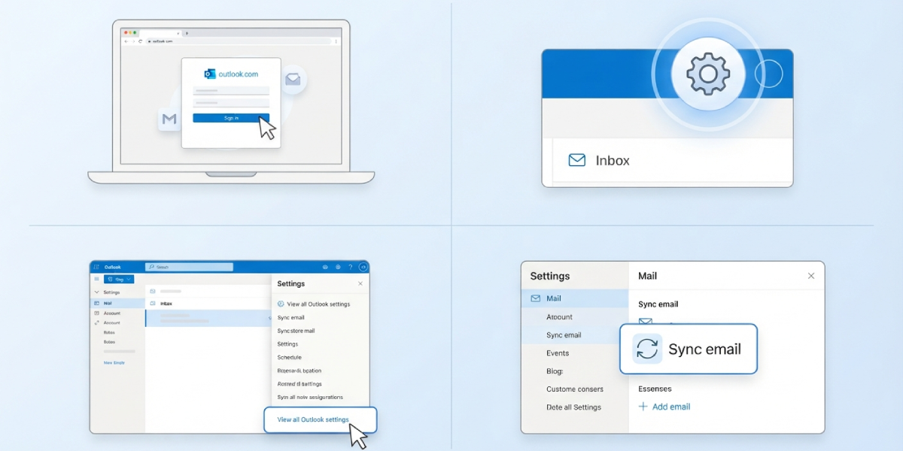Click the Add email link
The height and width of the screenshot is (451, 903).
tap(664, 407)
